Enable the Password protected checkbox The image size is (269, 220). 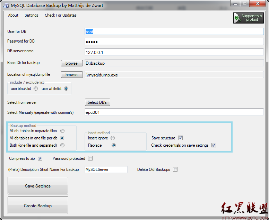pos(90,158)
